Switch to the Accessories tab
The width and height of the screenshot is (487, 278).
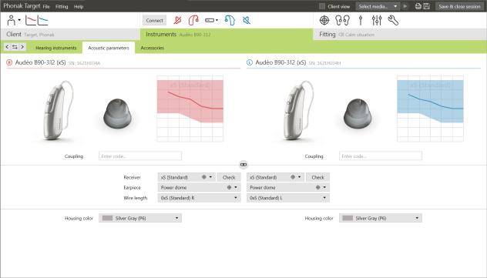[x=153, y=48]
